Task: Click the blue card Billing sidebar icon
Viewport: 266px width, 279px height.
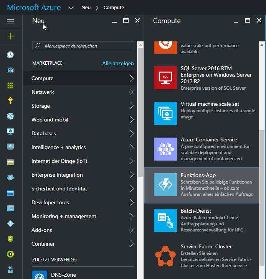Action: tap(10, 193)
